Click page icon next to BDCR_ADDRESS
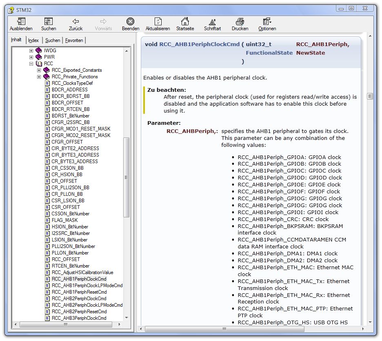This screenshot has width=382, height=341. coord(47,90)
